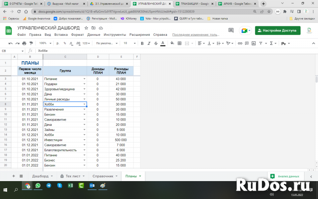Click the Настройки Доступа button

[x=277, y=31]
